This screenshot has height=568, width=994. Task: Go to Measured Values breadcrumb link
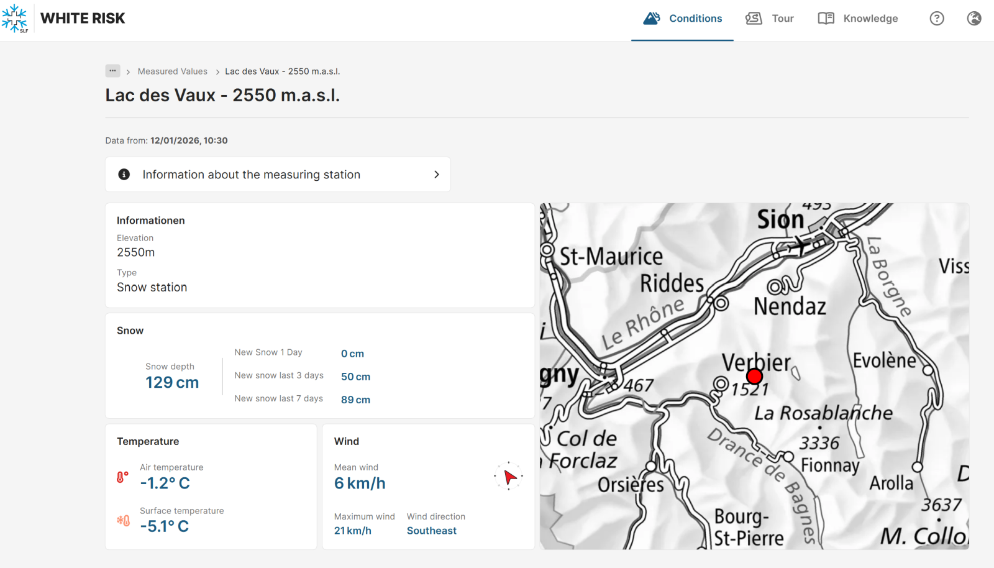(x=172, y=71)
